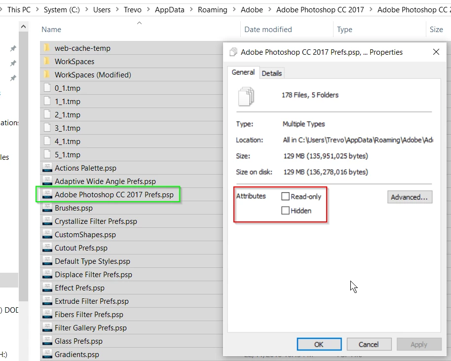The width and height of the screenshot is (451, 361).
Task: Click the 1_1.tmp file icon
Action: [47, 101]
